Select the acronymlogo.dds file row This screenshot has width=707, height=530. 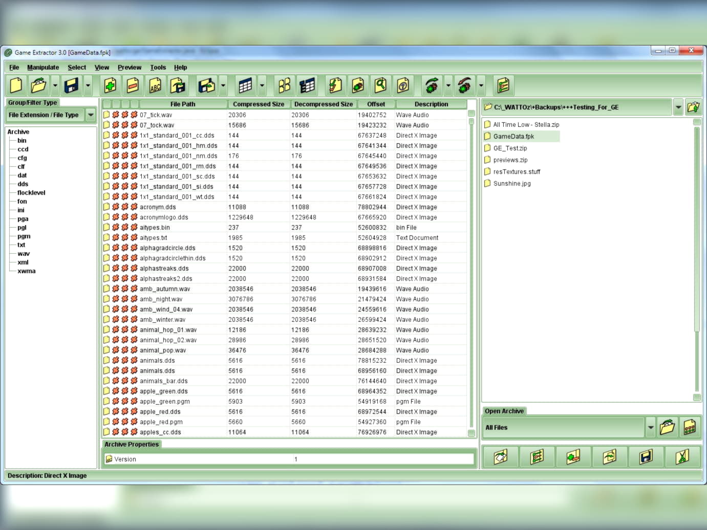(x=285, y=217)
